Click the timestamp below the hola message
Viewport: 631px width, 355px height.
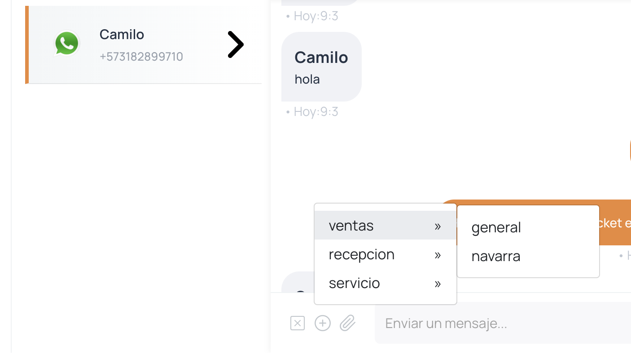tap(315, 111)
